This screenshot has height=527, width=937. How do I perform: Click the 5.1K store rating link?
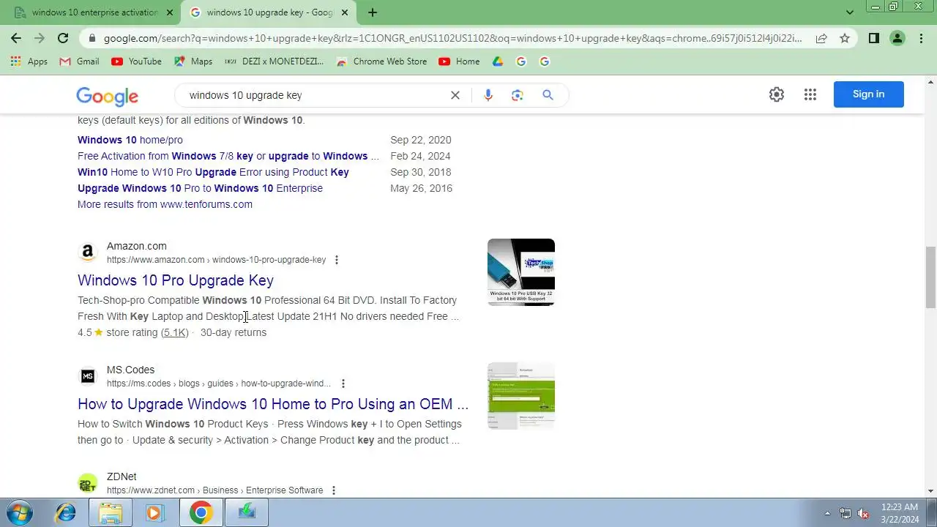[175, 332]
